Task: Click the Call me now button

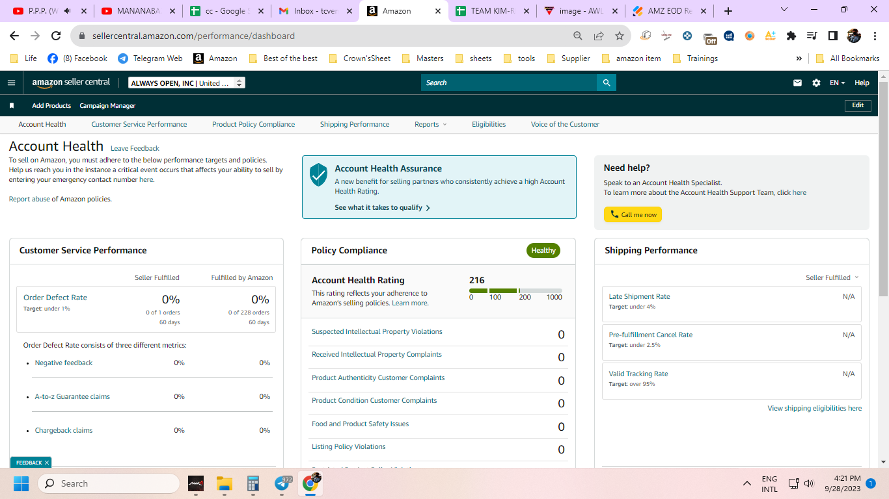Action: 633,214
